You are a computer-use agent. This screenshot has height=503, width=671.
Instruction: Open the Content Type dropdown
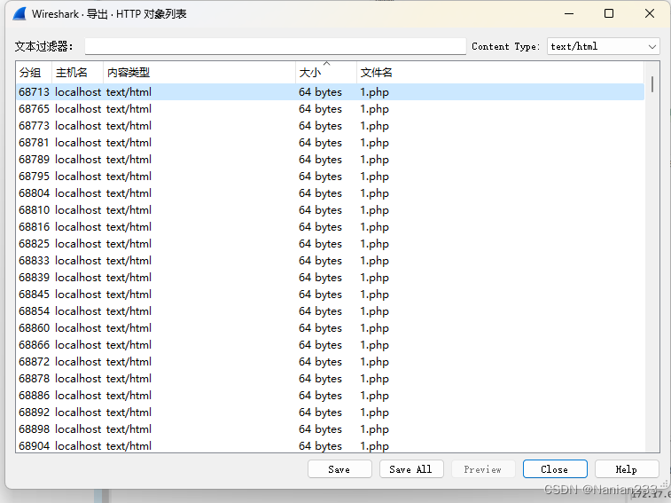coord(604,46)
